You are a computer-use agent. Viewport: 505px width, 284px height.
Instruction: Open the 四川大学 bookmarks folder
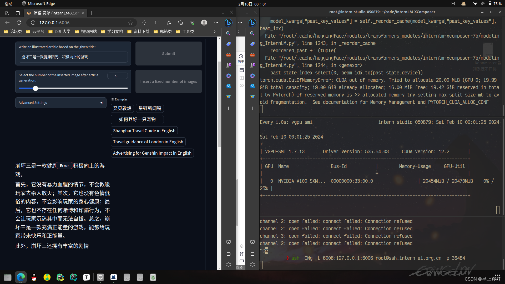60,32
